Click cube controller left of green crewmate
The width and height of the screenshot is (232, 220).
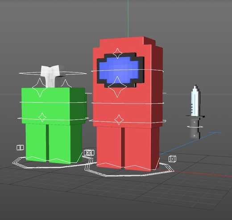pos(20,148)
